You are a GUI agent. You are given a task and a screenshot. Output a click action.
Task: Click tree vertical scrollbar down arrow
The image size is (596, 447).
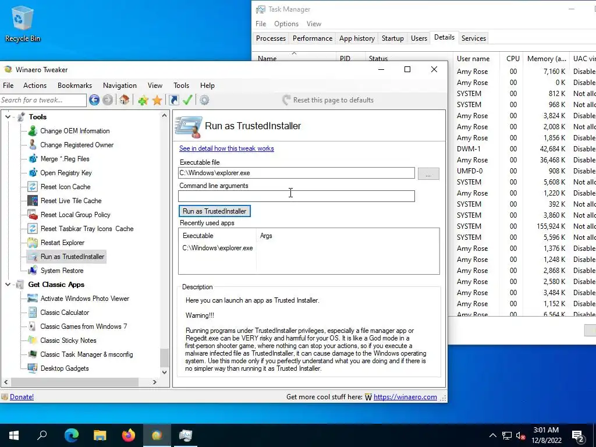pyautogui.click(x=164, y=372)
